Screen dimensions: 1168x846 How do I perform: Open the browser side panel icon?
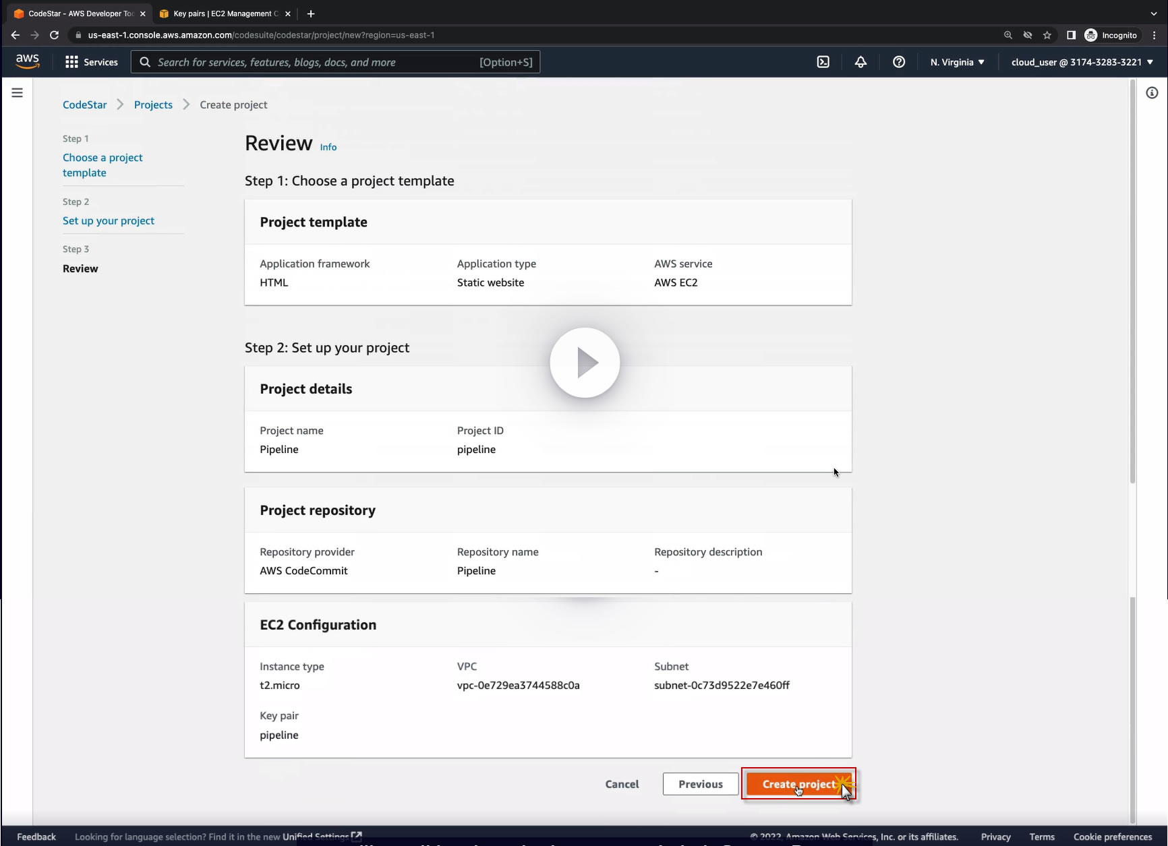coord(1071,35)
